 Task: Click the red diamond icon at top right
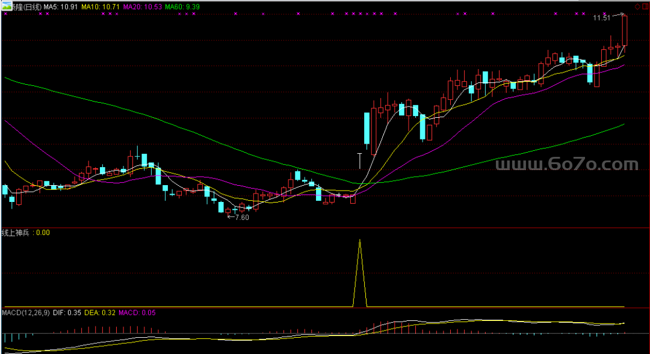pos(638,7)
